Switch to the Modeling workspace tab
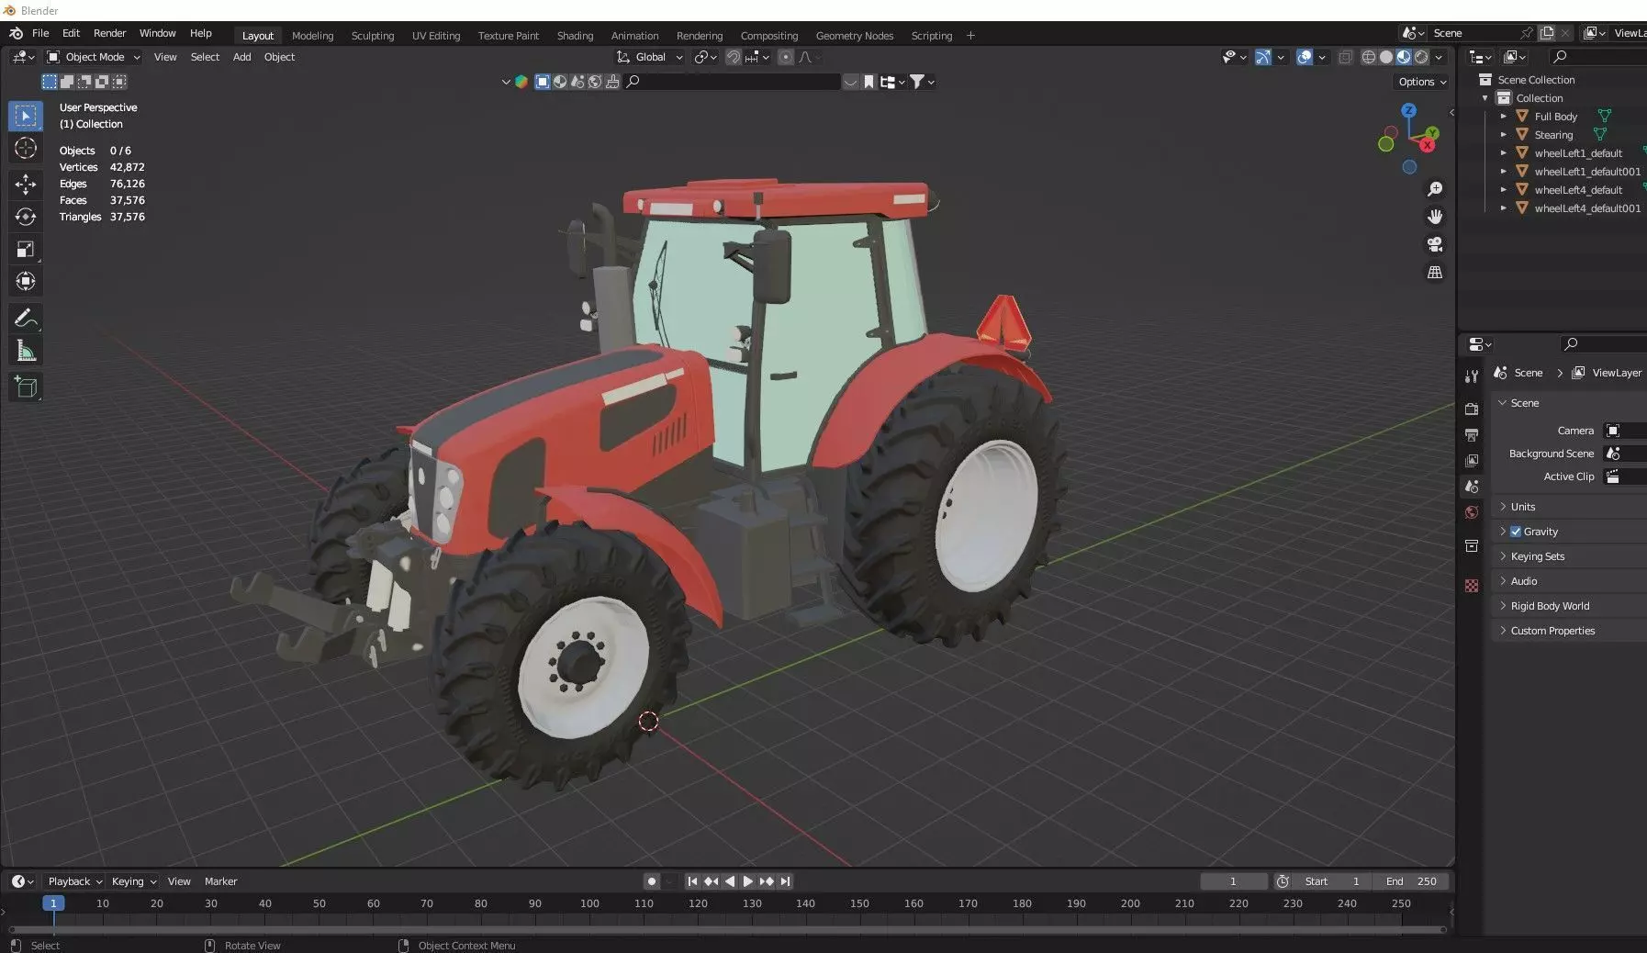1647x953 pixels. (x=312, y=36)
